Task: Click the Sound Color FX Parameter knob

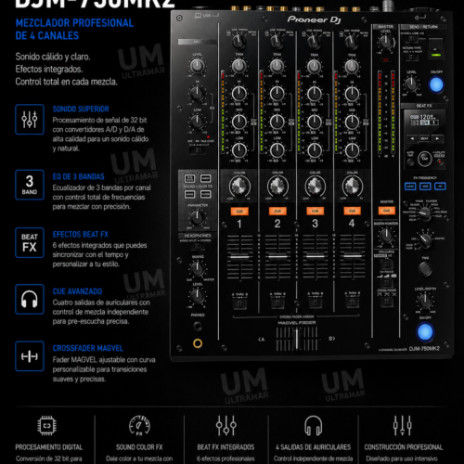Action: pos(197,217)
